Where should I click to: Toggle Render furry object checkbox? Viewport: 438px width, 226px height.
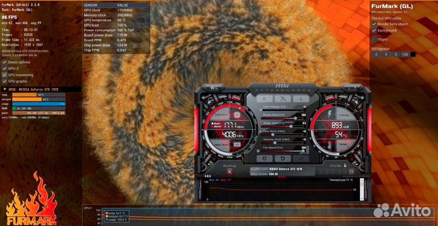(x=374, y=24)
